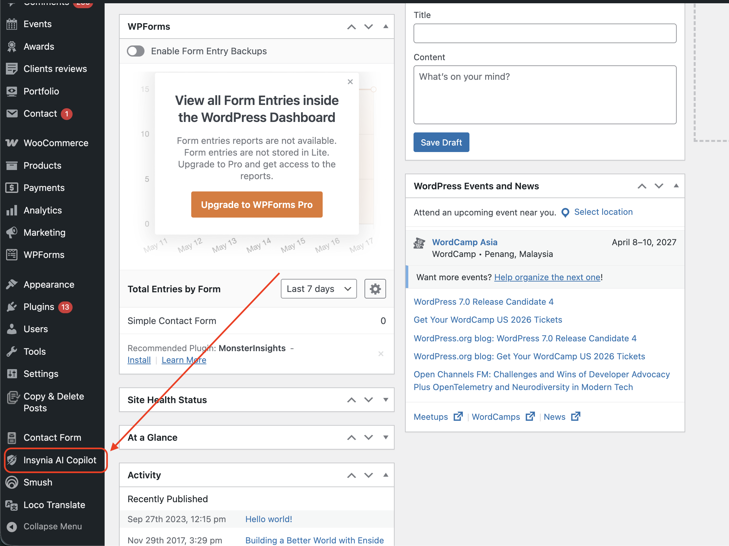Click the Payments dollar icon
The height and width of the screenshot is (546, 729).
[12, 188]
